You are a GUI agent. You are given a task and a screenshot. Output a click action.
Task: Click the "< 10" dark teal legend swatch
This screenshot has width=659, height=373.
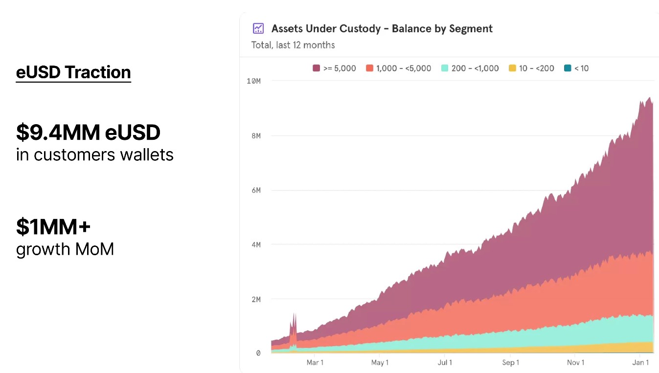568,68
